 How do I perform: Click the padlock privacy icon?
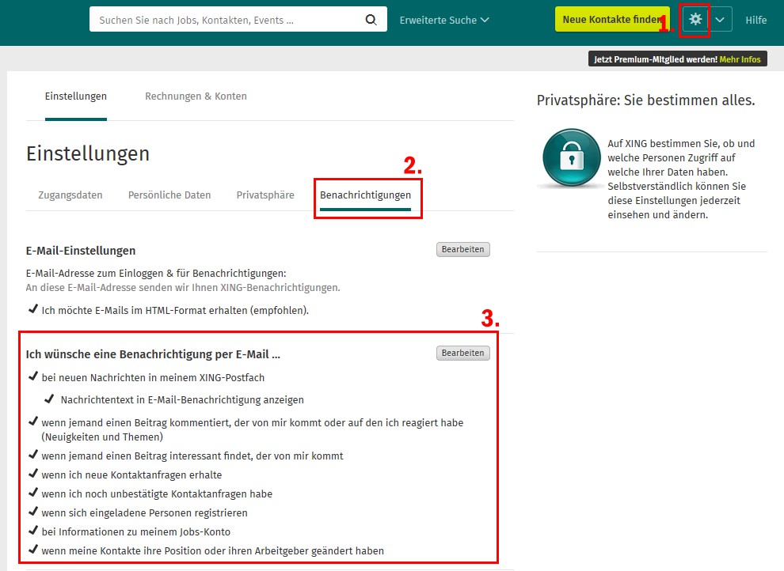click(569, 158)
